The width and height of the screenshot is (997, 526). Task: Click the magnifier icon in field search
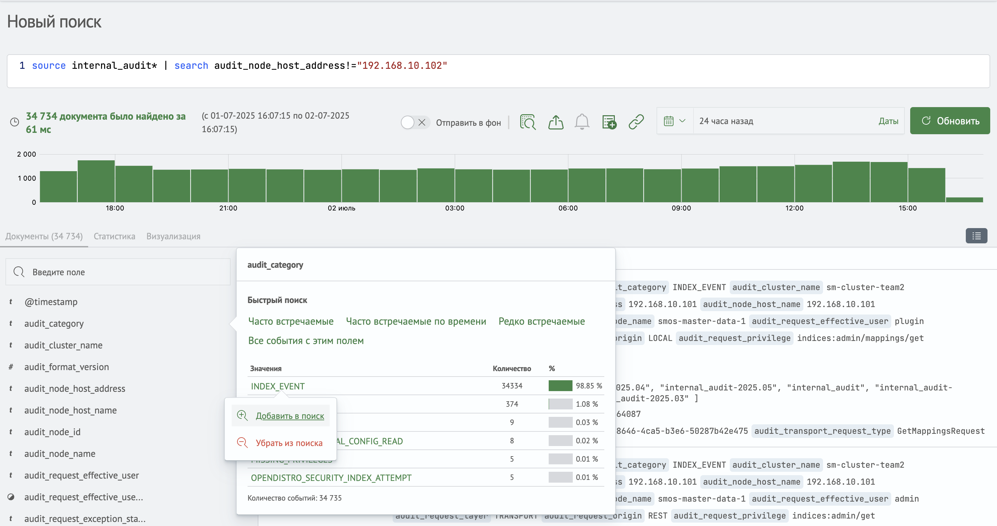point(19,272)
